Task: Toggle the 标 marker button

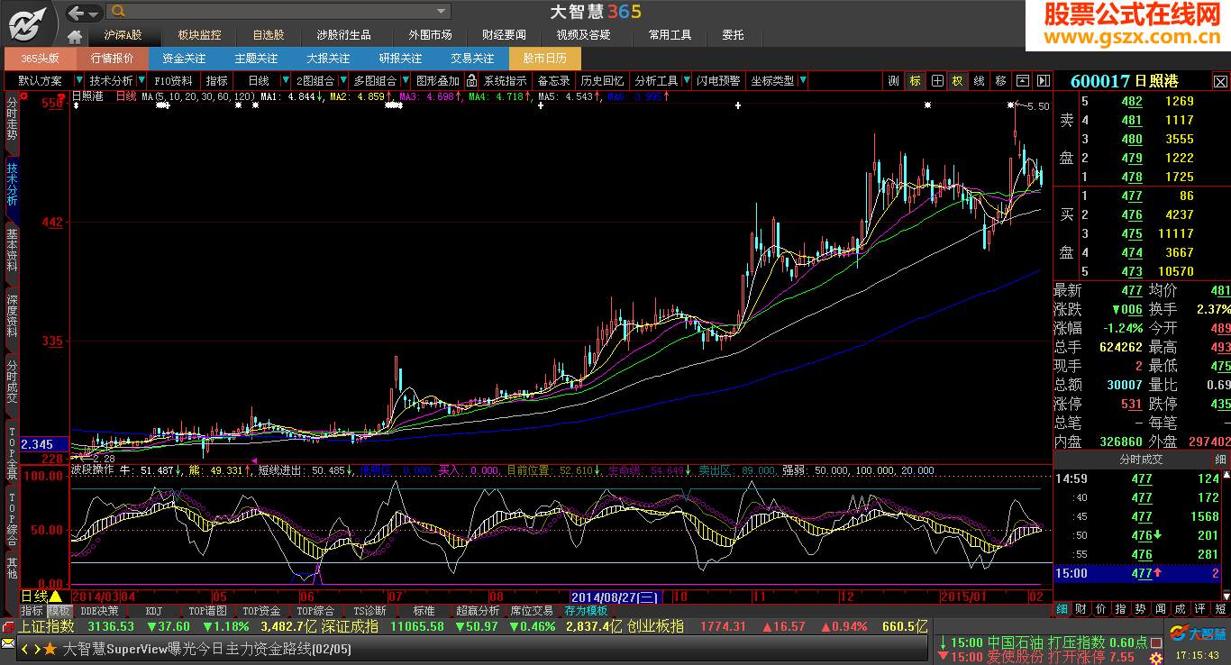Action: click(916, 80)
